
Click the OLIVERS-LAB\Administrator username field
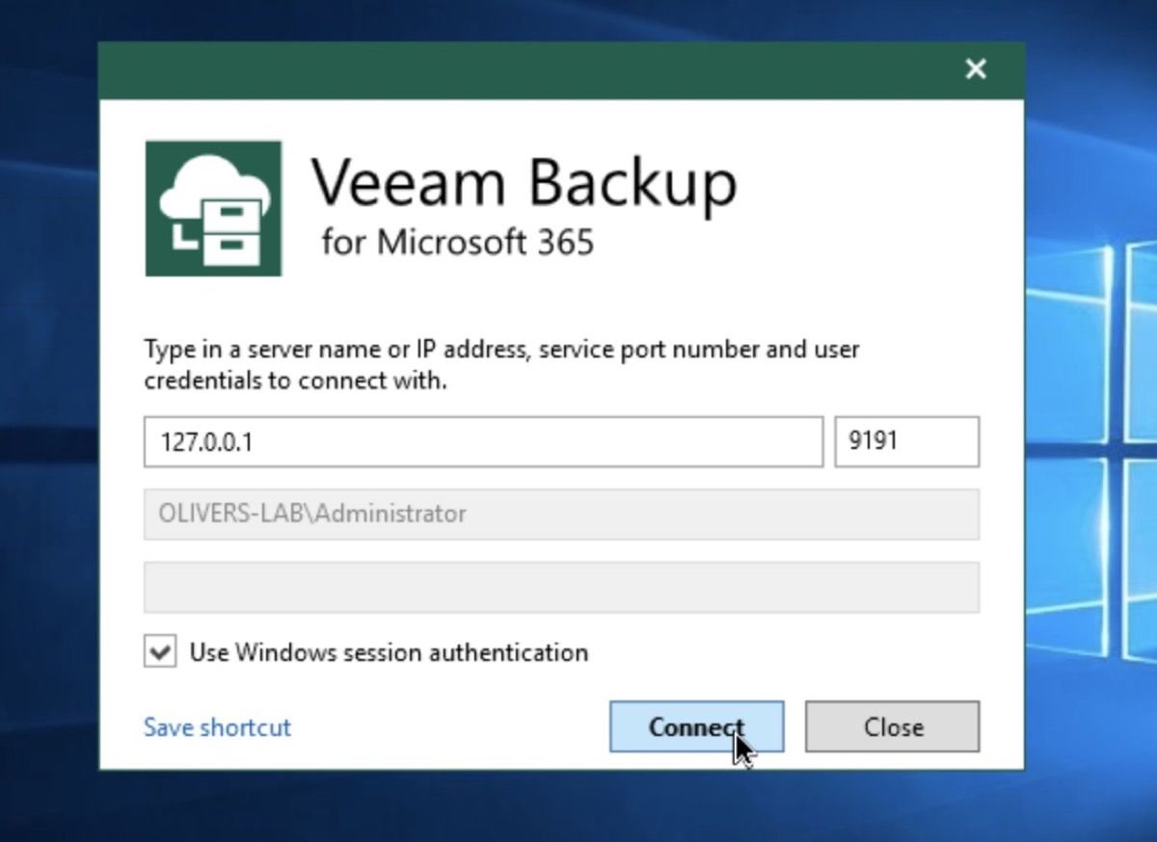(x=562, y=513)
